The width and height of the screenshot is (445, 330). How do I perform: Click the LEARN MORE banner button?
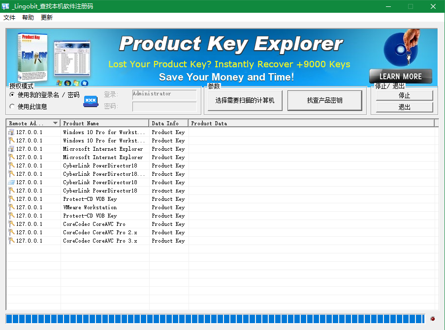(x=400, y=76)
